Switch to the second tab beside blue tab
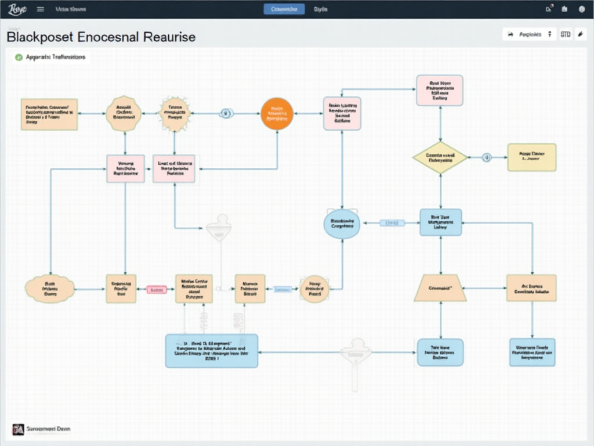The width and height of the screenshot is (594, 446). click(321, 9)
